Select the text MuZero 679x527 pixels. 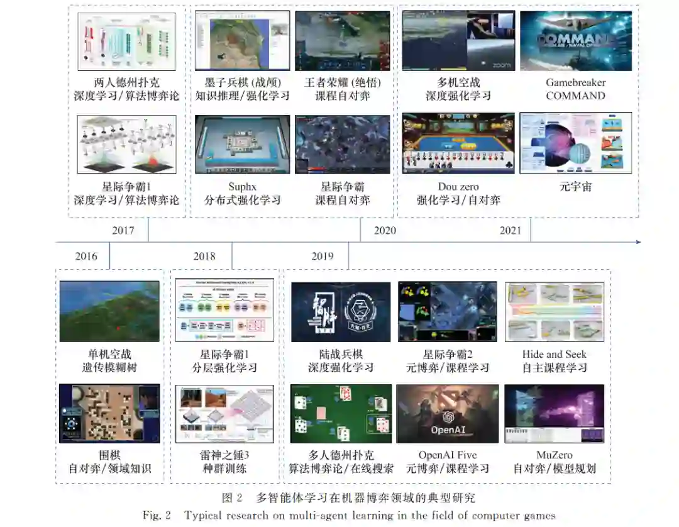pos(555,455)
